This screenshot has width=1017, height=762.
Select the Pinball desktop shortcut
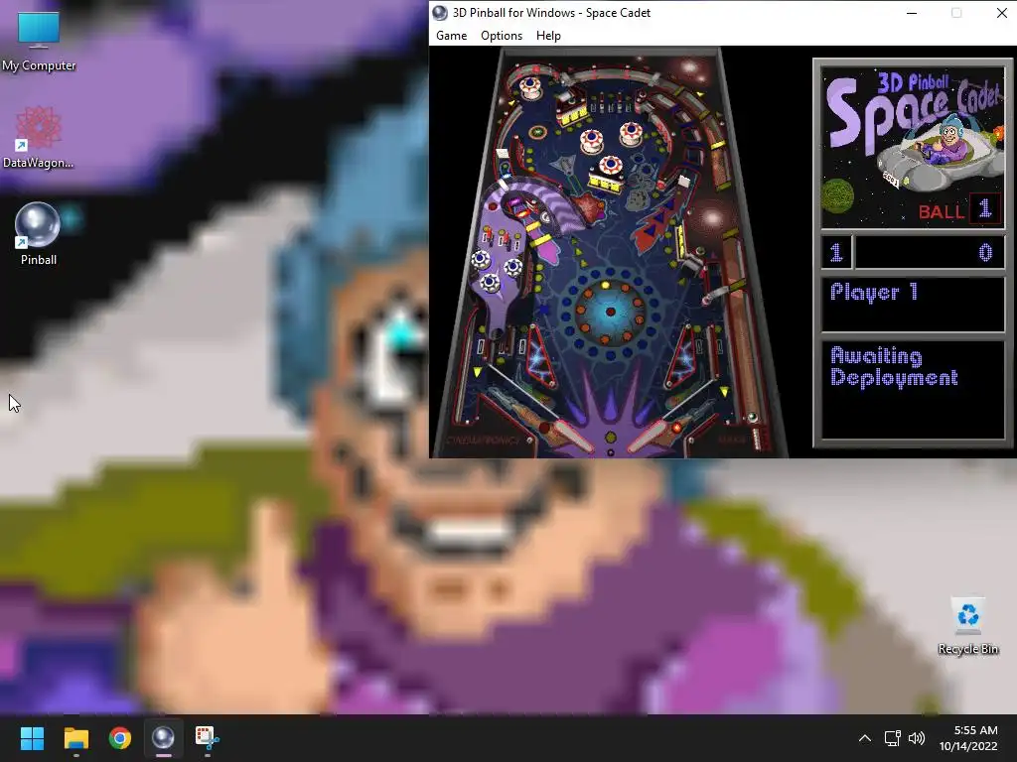(39, 234)
